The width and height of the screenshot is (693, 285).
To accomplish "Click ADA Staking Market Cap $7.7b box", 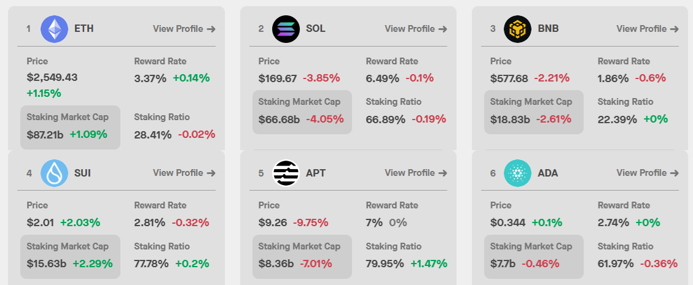I will [533, 256].
